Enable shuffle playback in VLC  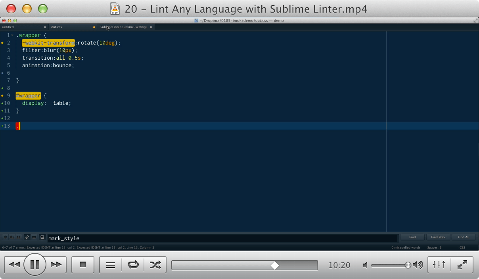coord(155,264)
